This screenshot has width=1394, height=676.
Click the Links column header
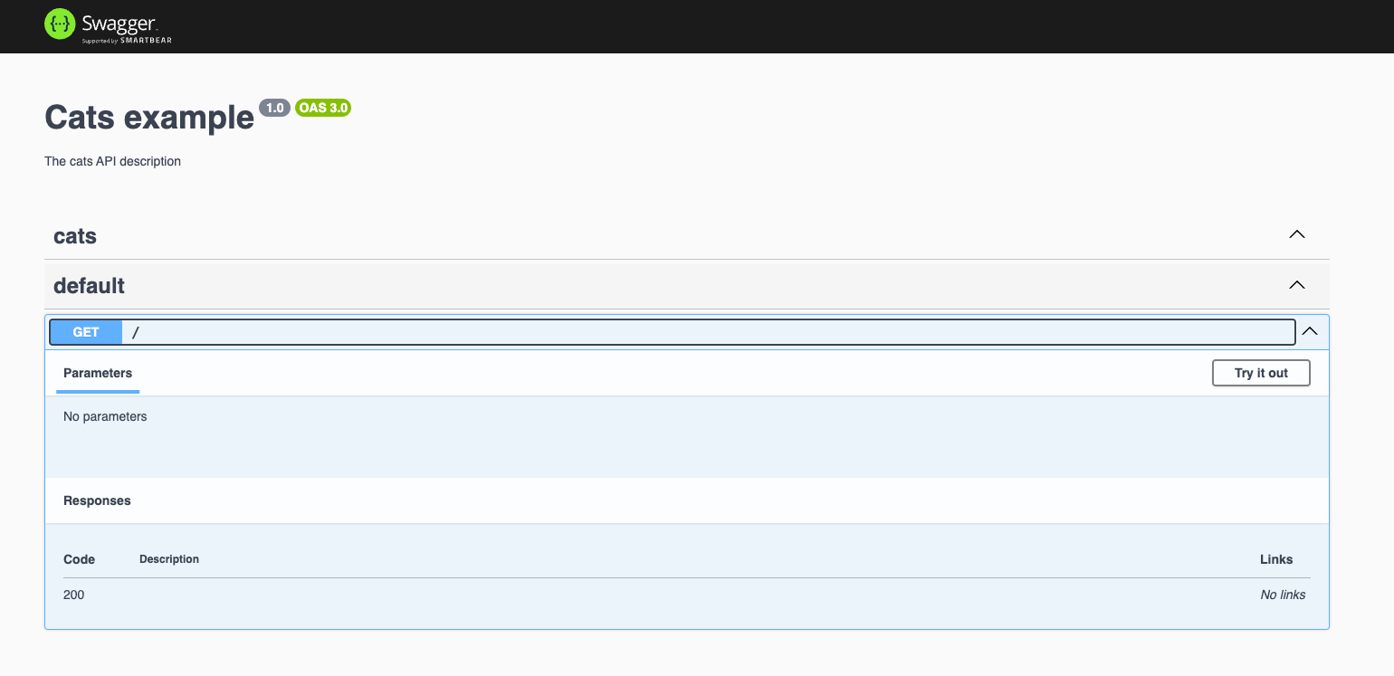pyautogui.click(x=1276, y=559)
